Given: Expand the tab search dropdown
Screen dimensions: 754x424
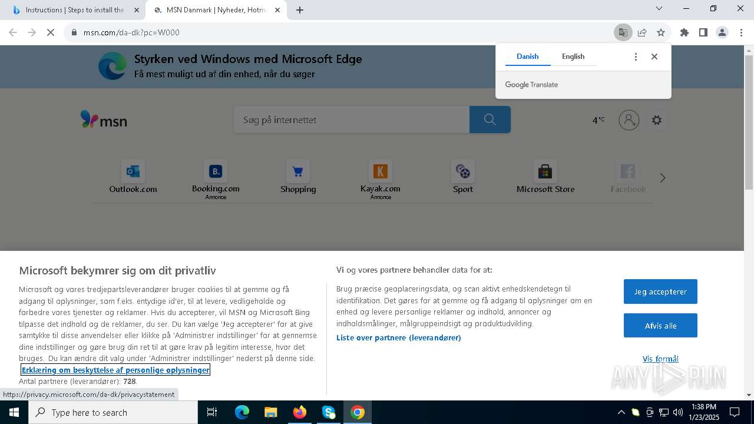Looking at the screenshot, I should [x=659, y=9].
